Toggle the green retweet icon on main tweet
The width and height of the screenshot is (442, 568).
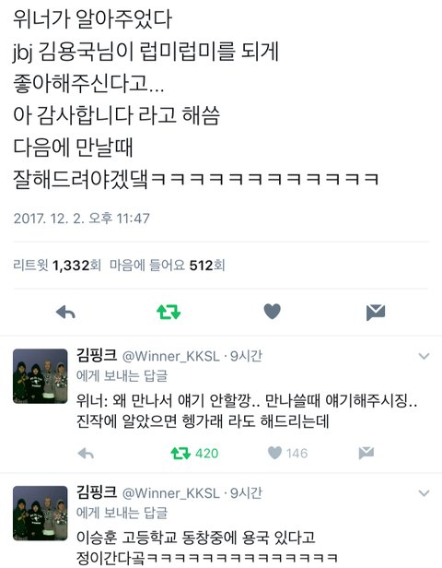[169, 312]
